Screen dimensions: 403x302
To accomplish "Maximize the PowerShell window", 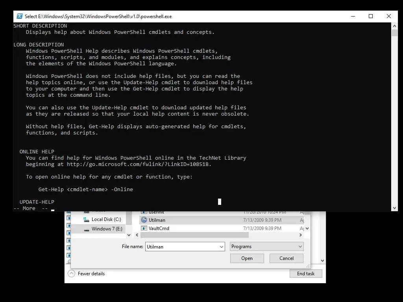I will [371, 16].
